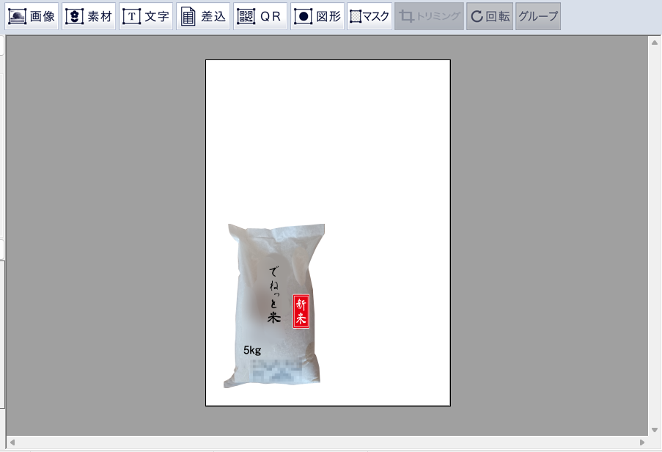The width and height of the screenshot is (662, 452).
Task: Click the グループ group button
Action: tap(538, 16)
